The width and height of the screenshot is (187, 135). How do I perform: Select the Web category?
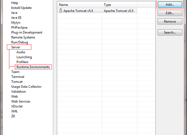coord(14,96)
